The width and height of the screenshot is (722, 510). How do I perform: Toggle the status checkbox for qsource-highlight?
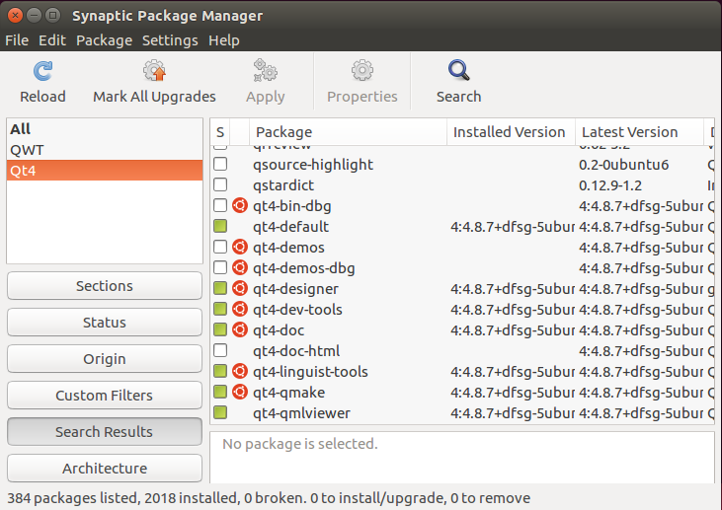click(220, 164)
